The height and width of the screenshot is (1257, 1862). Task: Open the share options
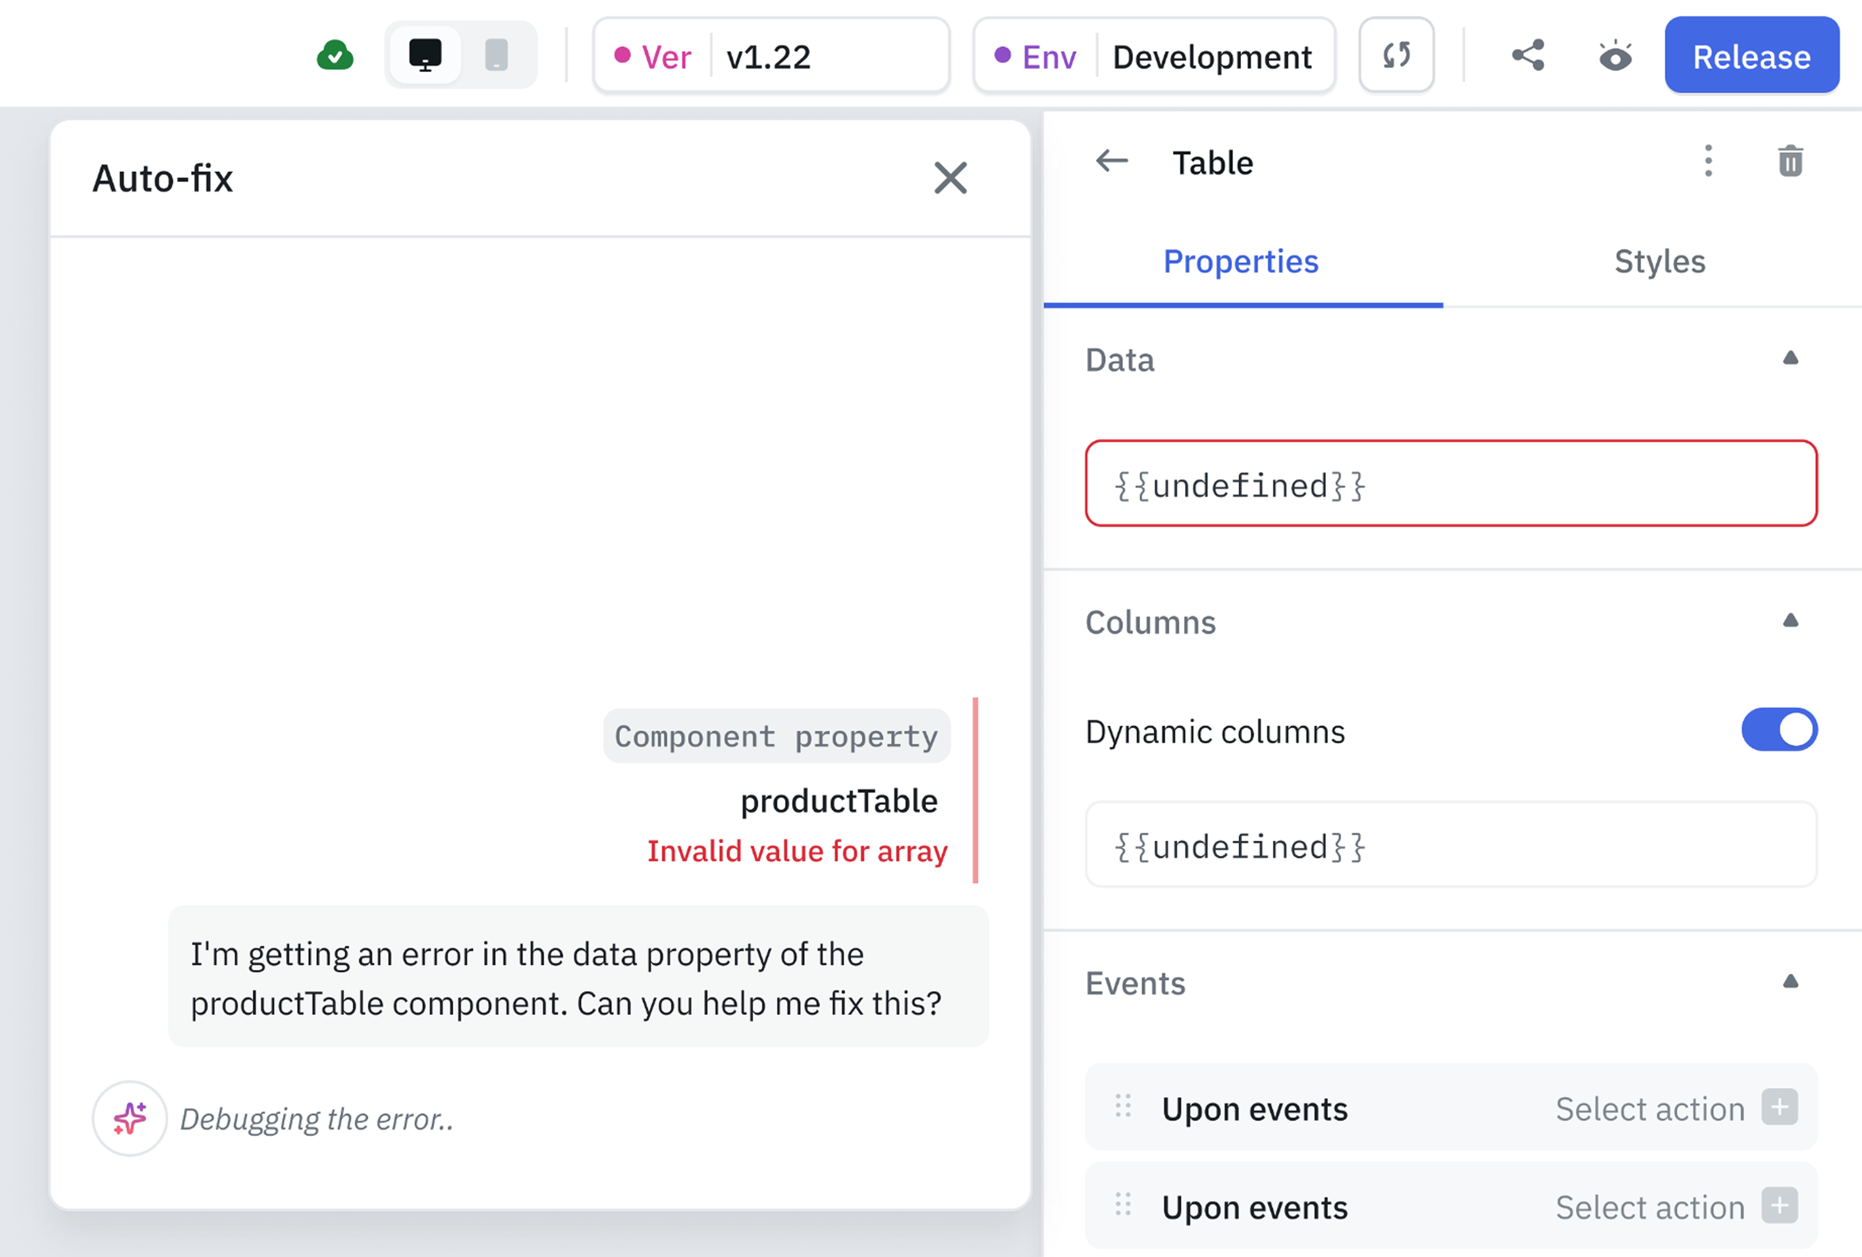[1528, 55]
